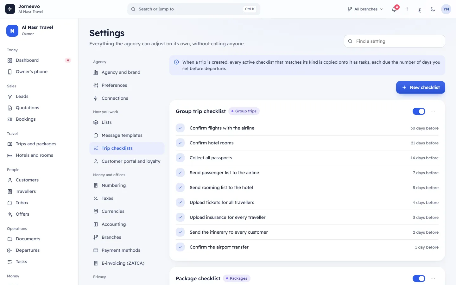Open the YN user avatar menu
This screenshot has width=456, height=285.
click(446, 9)
